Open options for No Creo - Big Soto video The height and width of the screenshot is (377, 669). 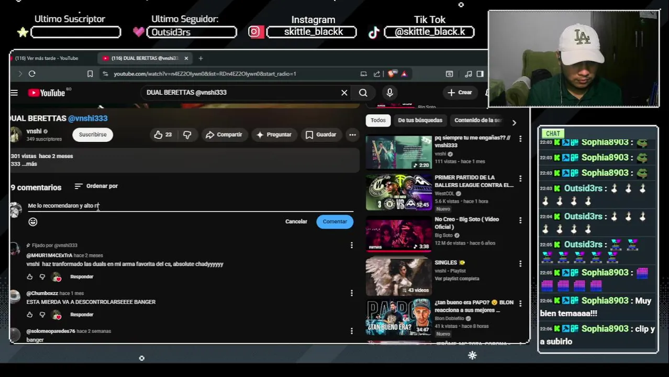(x=520, y=220)
